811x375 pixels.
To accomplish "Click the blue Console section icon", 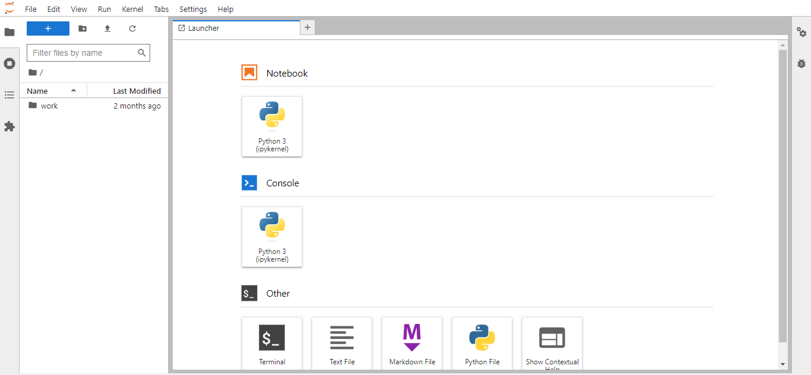I will [x=249, y=183].
